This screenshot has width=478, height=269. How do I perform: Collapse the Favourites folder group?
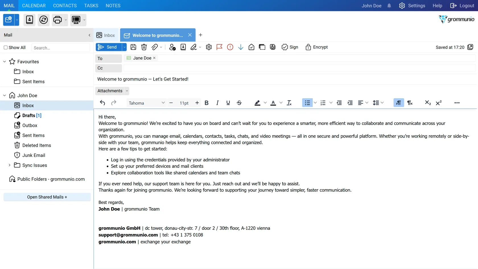coord(5,61)
